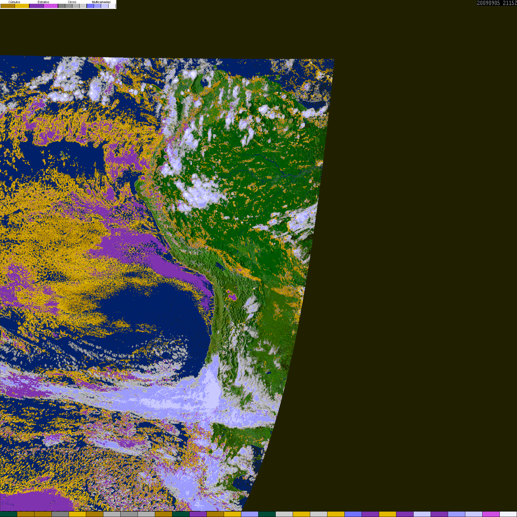The image size is (517, 517).
Task: Click the '20090905 2115Z' timestamp text
Action: 497,3
